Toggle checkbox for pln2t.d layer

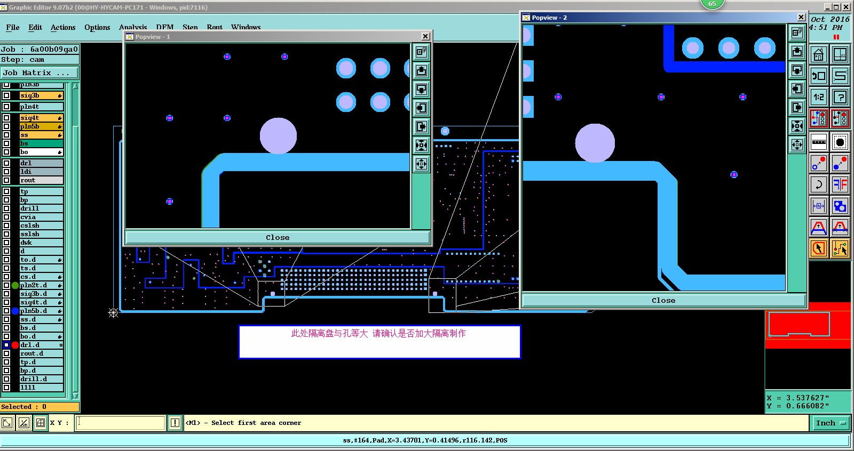pyautogui.click(x=6, y=285)
